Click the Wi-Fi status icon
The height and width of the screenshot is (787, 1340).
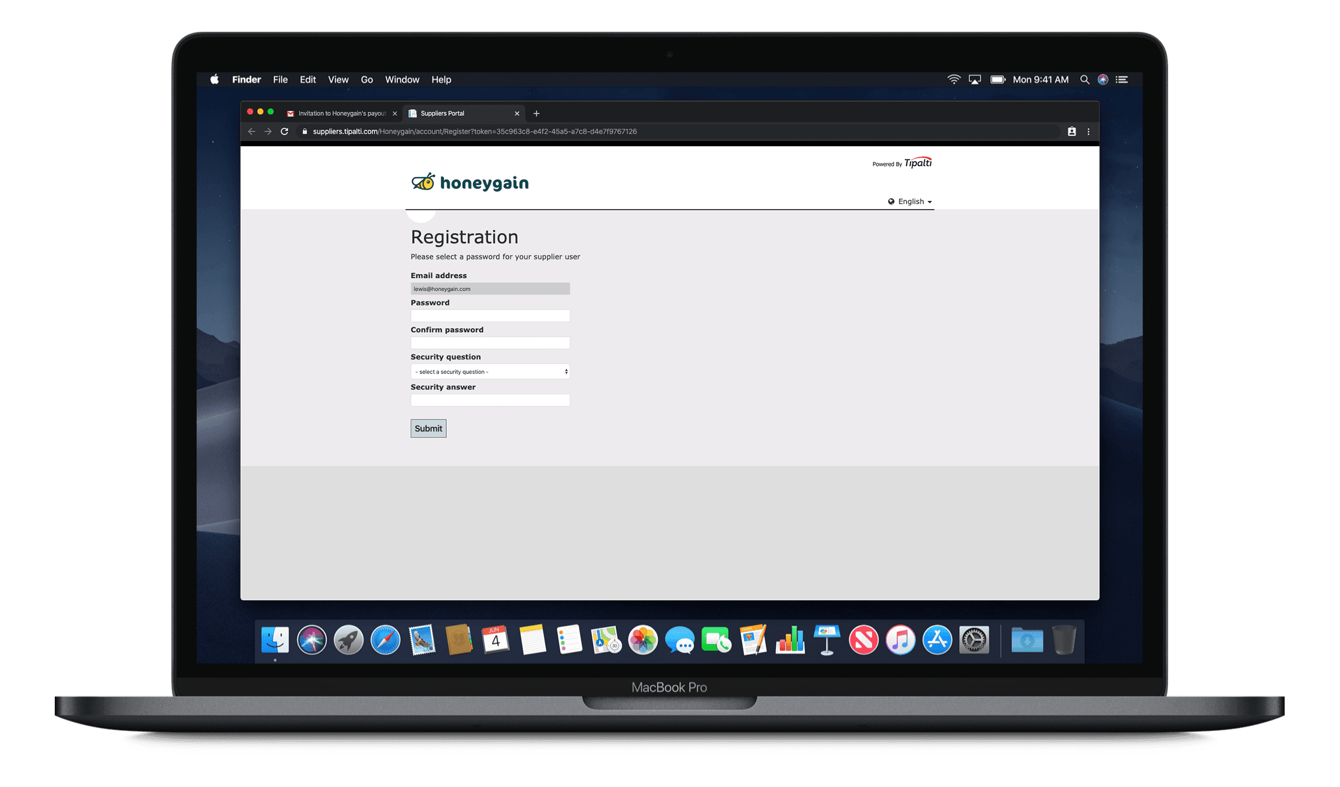click(x=954, y=79)
